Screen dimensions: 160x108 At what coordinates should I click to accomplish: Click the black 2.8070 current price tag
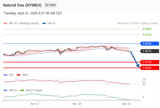[149, 51]
